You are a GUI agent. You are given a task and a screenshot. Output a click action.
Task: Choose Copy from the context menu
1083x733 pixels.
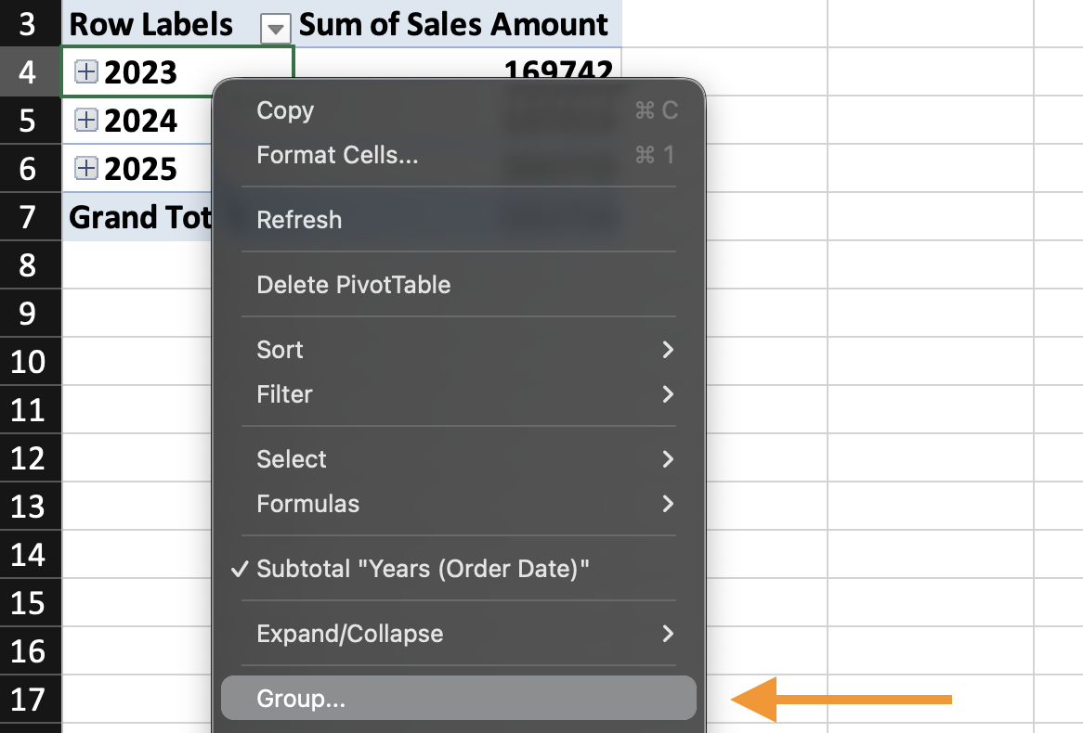[x=285, y=110]
